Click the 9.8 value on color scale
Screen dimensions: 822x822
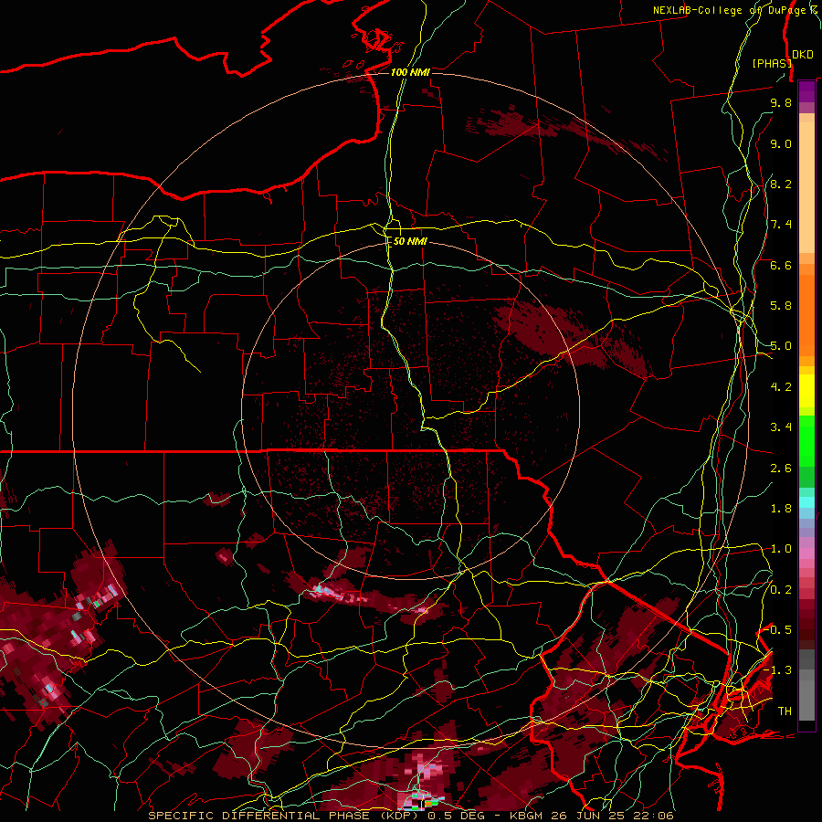781,102
